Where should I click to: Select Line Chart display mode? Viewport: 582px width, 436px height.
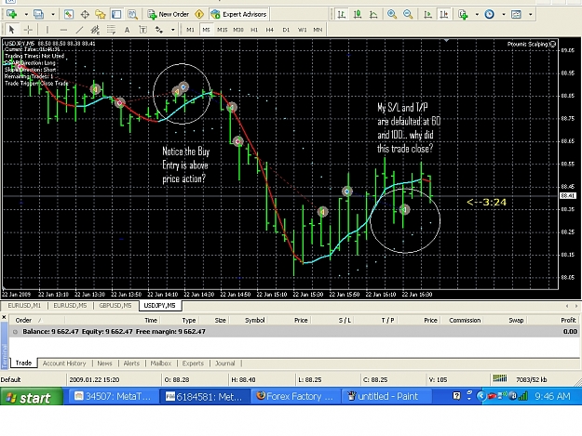click(x=373, y=14)
